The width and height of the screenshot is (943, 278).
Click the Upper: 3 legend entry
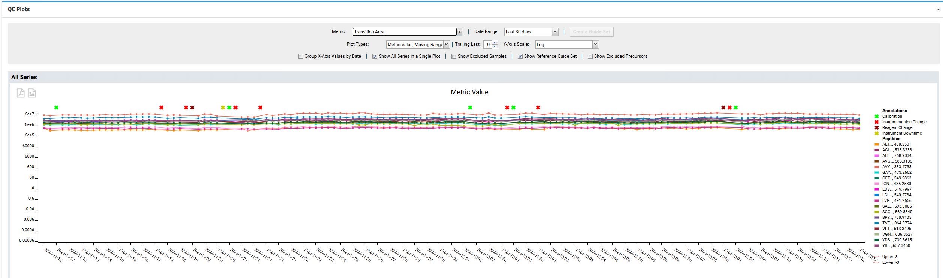890,257
